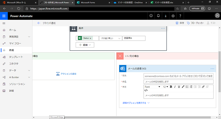The image size is (221, 119).
Task: Open 詳細 in the sidebar
Action: (x=16, y=91)
